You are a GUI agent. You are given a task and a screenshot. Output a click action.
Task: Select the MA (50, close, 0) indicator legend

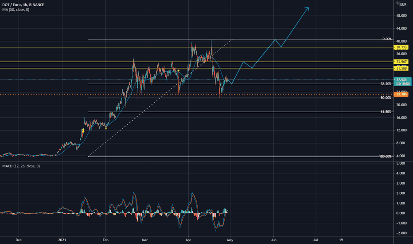(x=16, y=9)
